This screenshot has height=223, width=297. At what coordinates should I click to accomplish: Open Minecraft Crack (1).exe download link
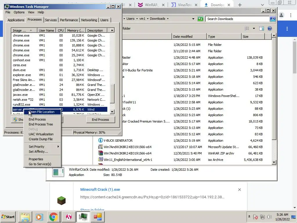coord(100,189)
